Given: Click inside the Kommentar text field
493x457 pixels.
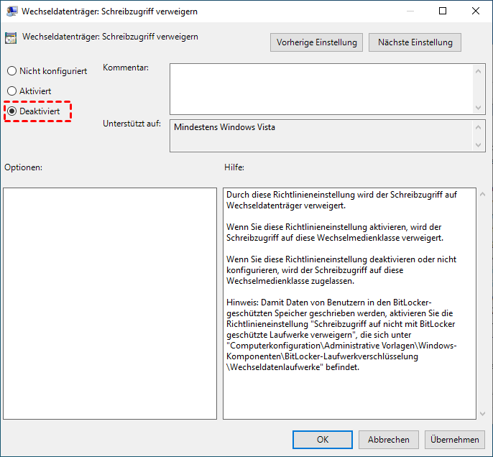Looking at the screenshot, I should (321, 89).
